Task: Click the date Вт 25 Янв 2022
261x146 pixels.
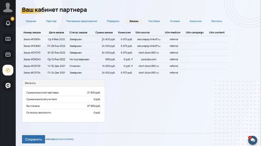Action: click(x=56, y=53)
